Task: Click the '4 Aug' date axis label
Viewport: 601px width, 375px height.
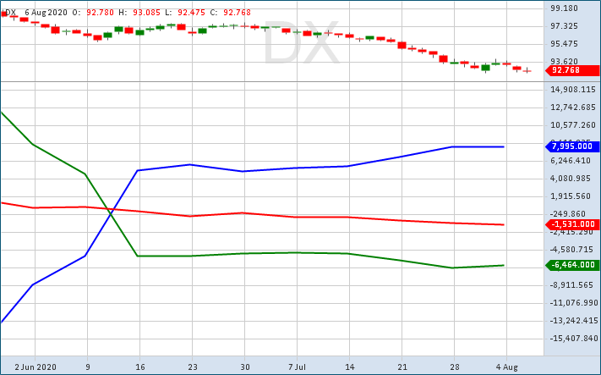Action: (x=506, y=367)
